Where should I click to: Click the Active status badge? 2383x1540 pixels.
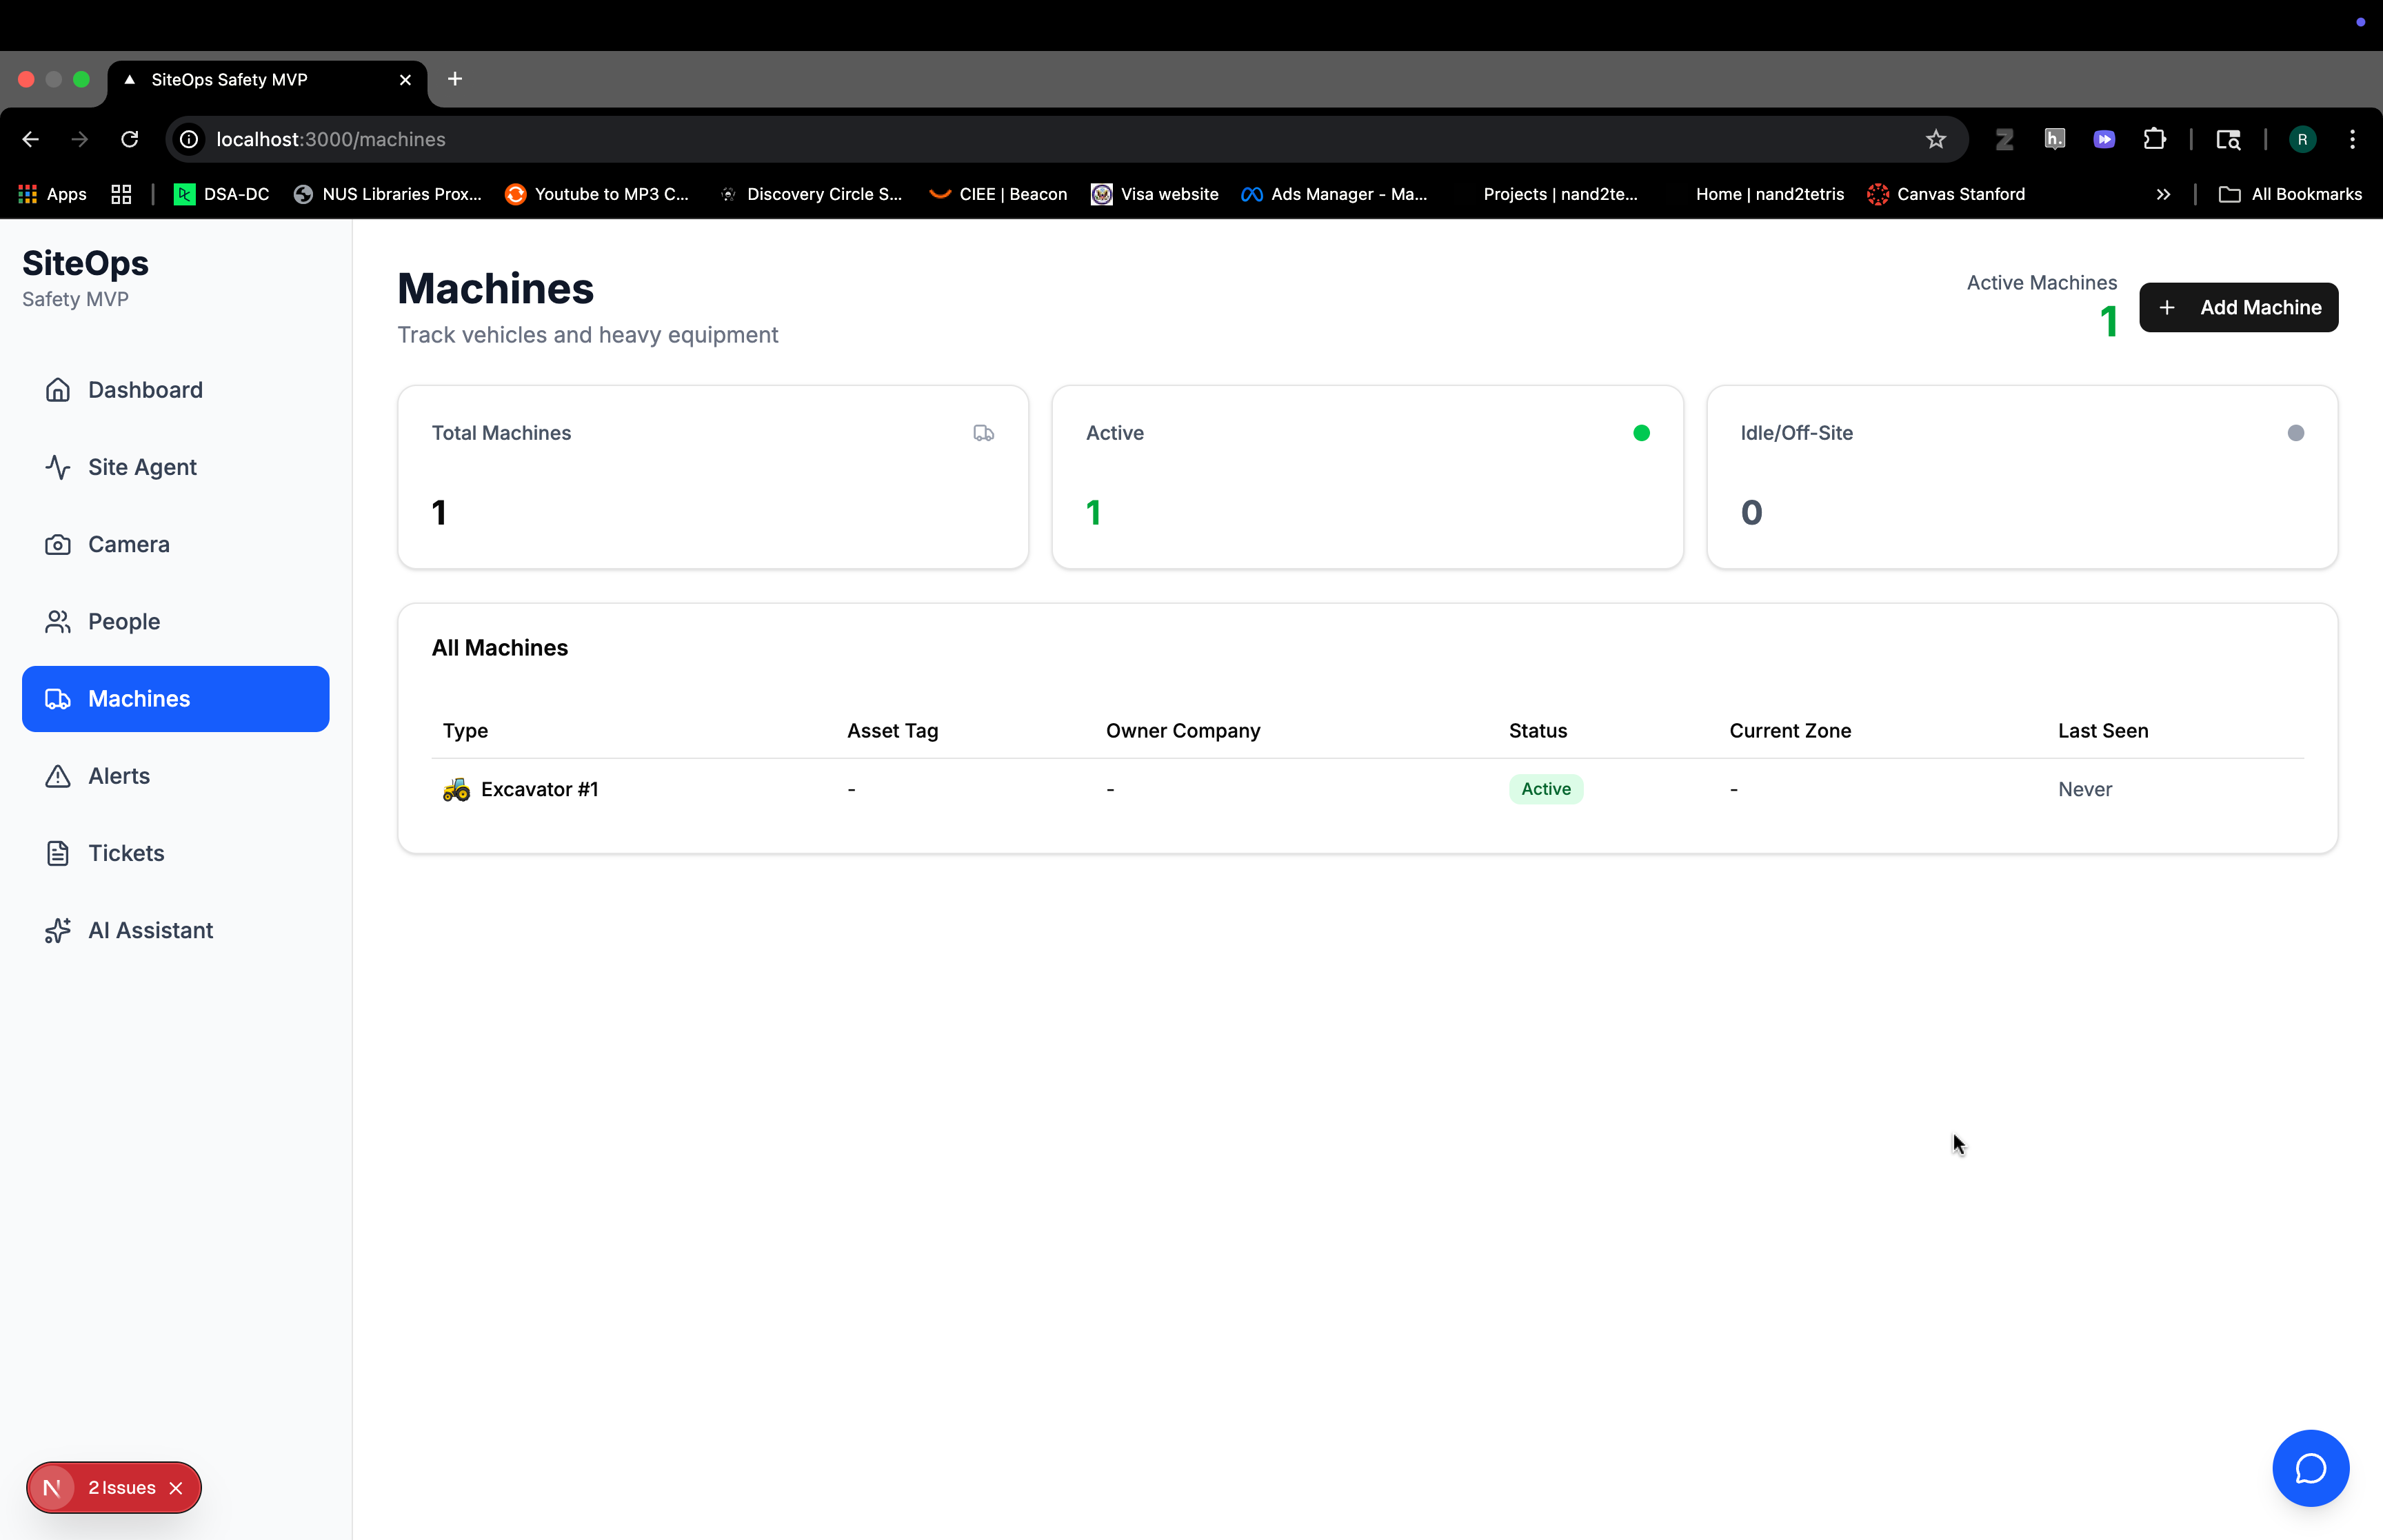point(1545,789)
